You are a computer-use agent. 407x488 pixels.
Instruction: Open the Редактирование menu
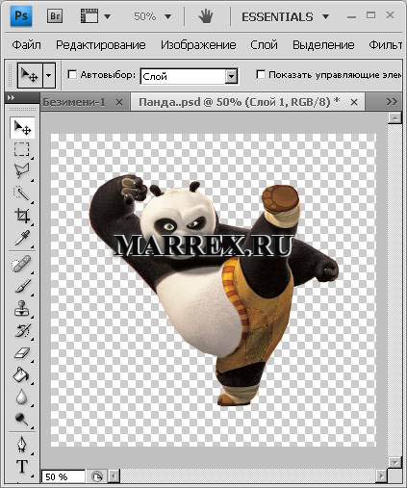101,45
